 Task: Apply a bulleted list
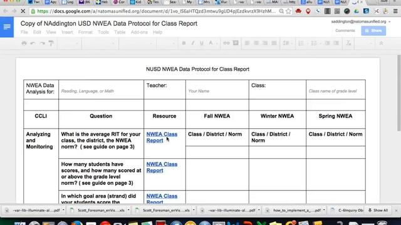tap(314, 43)
